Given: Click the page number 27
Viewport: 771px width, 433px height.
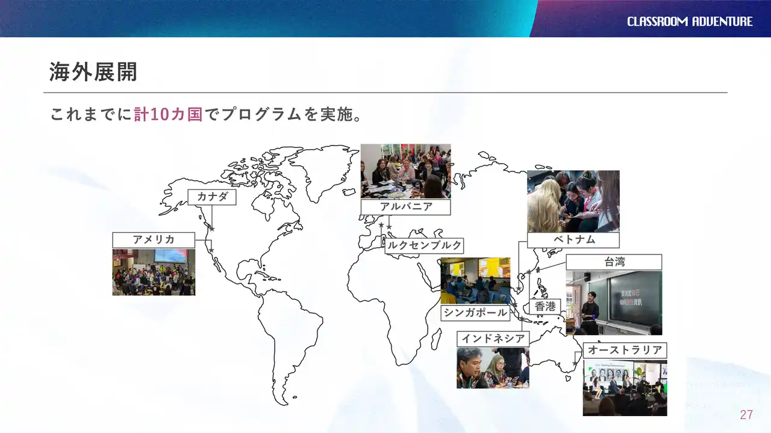Looking at the screenshot, I should click(746, 415).
